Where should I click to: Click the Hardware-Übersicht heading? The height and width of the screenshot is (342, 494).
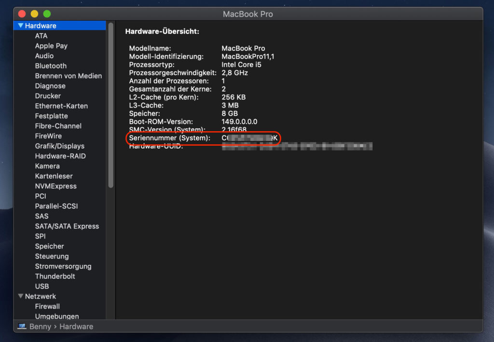(162, 31)
